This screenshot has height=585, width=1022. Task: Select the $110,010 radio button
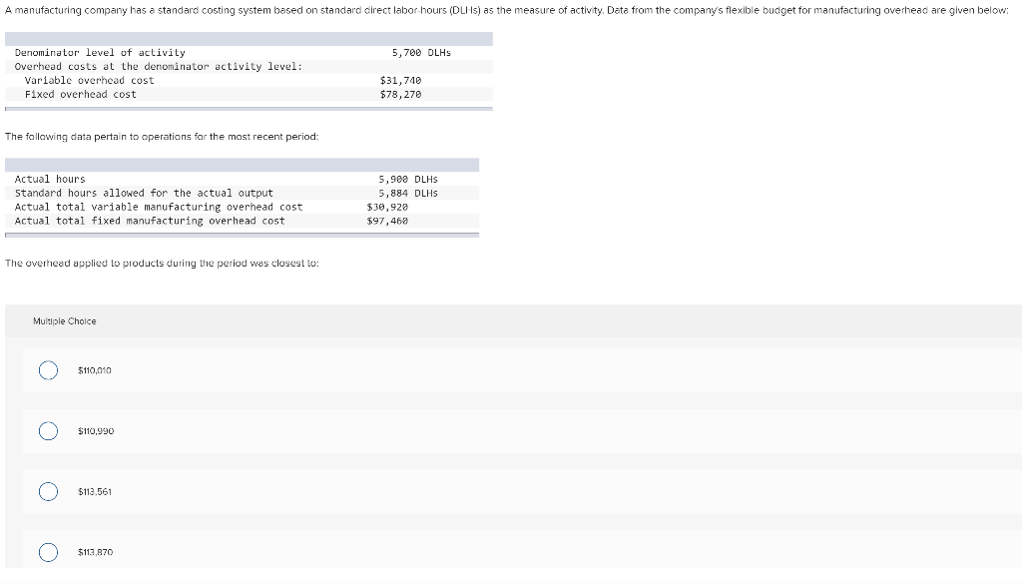click(x=48, y=370)
